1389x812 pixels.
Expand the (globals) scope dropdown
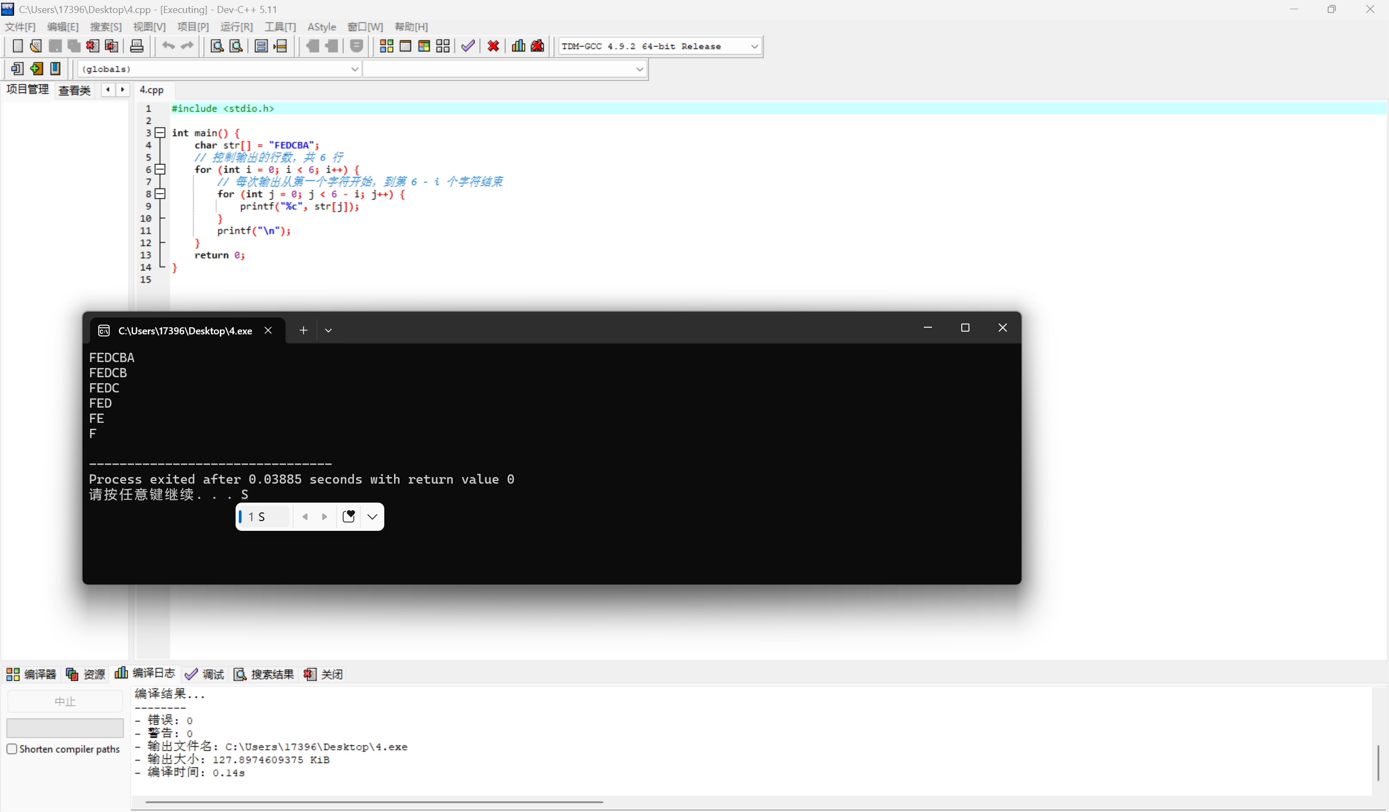tap(354, 69)
